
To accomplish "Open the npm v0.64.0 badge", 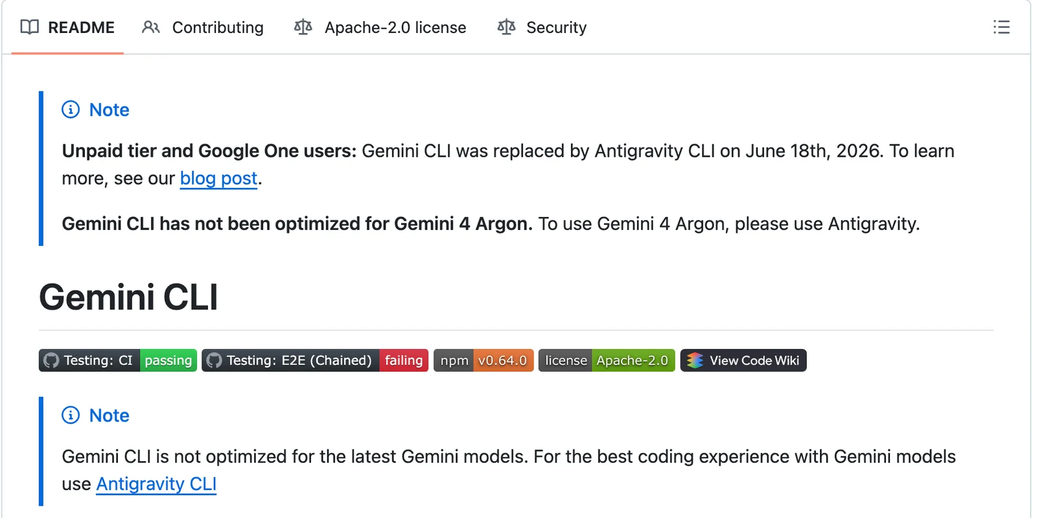I will point(484,361).
